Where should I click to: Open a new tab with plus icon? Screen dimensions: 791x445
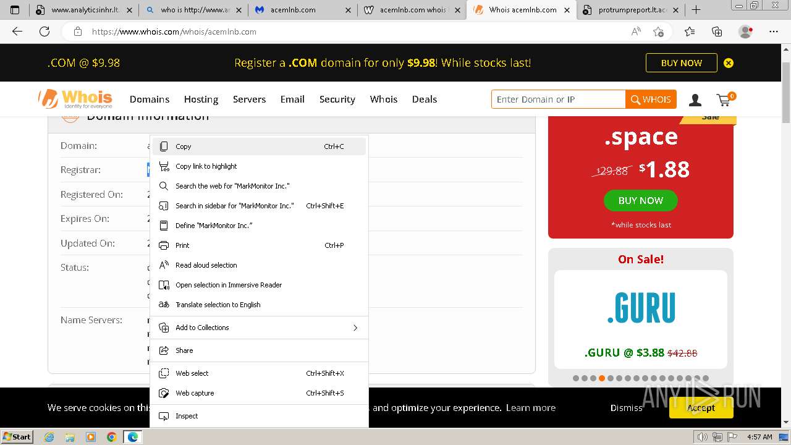696,10
